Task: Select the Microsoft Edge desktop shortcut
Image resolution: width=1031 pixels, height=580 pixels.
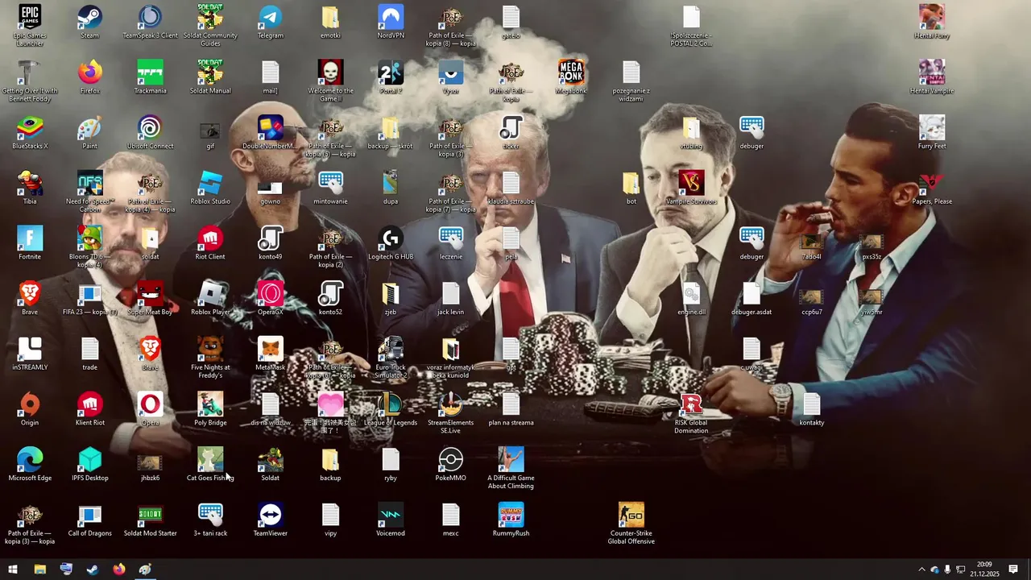Action: tap(30, 465)
